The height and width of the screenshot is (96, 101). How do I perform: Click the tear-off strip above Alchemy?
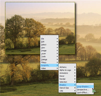(67, 65)
